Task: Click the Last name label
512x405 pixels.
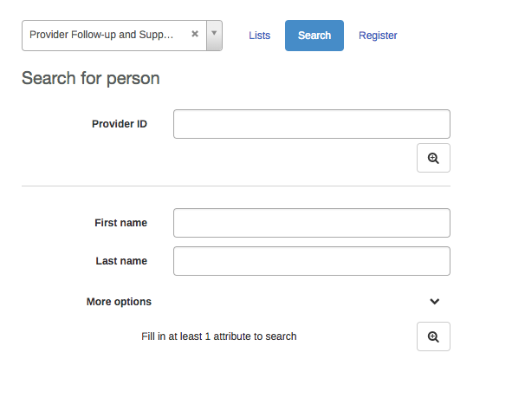Action: 121,261
